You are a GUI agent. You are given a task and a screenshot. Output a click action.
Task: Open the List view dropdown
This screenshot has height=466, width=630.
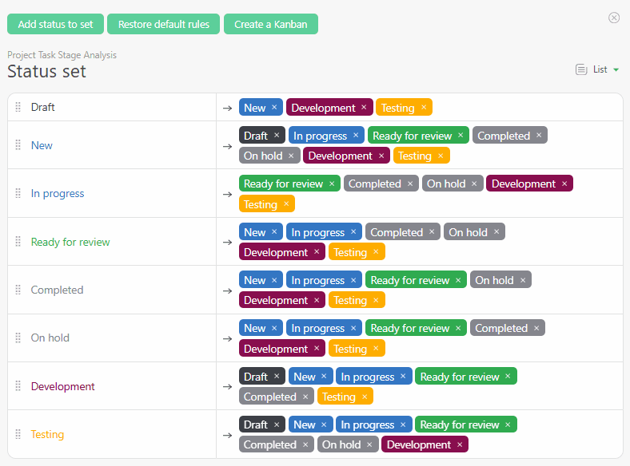pos(598,69)
